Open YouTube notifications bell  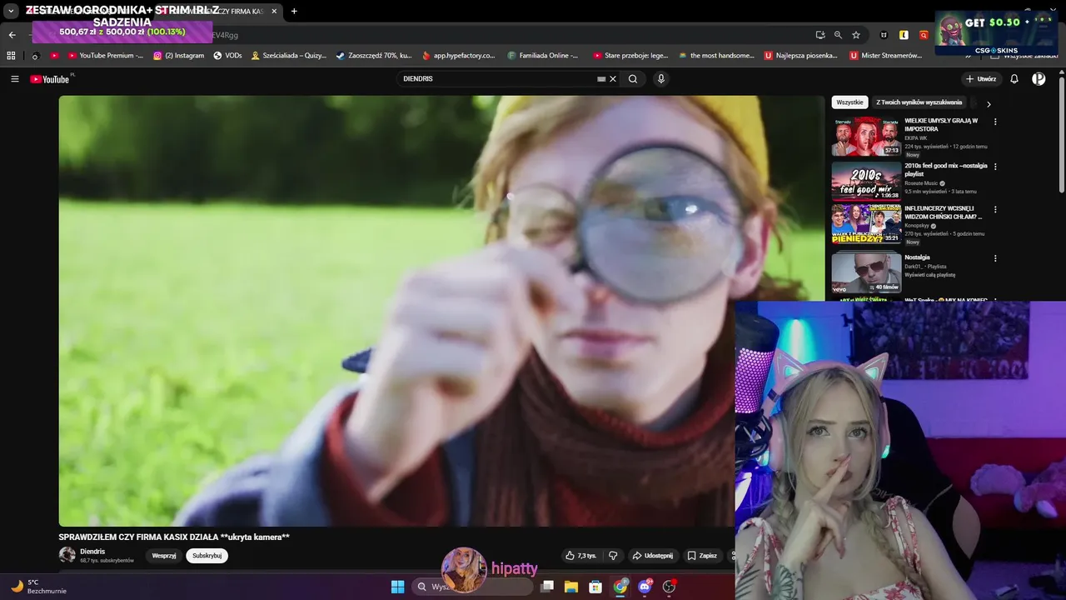(1014, 79)
